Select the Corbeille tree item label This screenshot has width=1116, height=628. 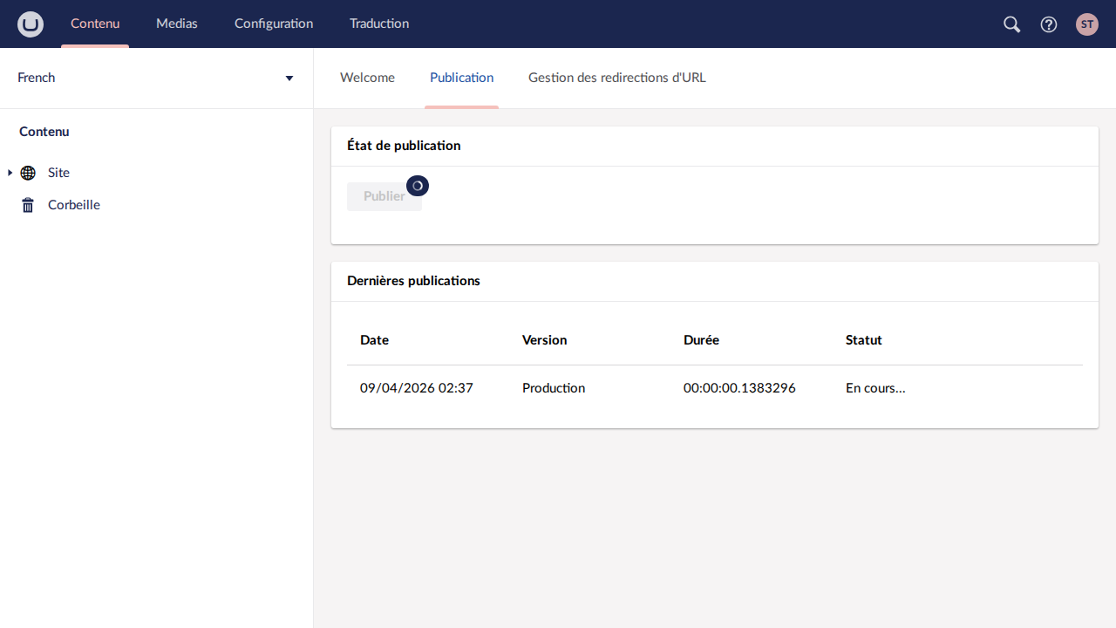74,205
